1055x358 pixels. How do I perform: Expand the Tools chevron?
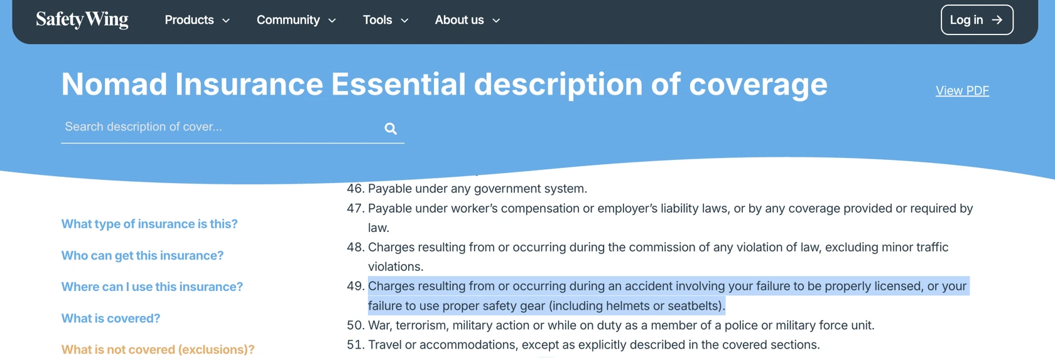point(404,21)
